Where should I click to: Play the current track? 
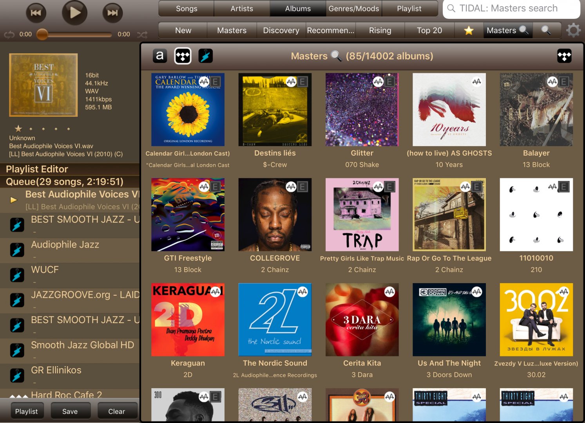click(x=74, y=13)
